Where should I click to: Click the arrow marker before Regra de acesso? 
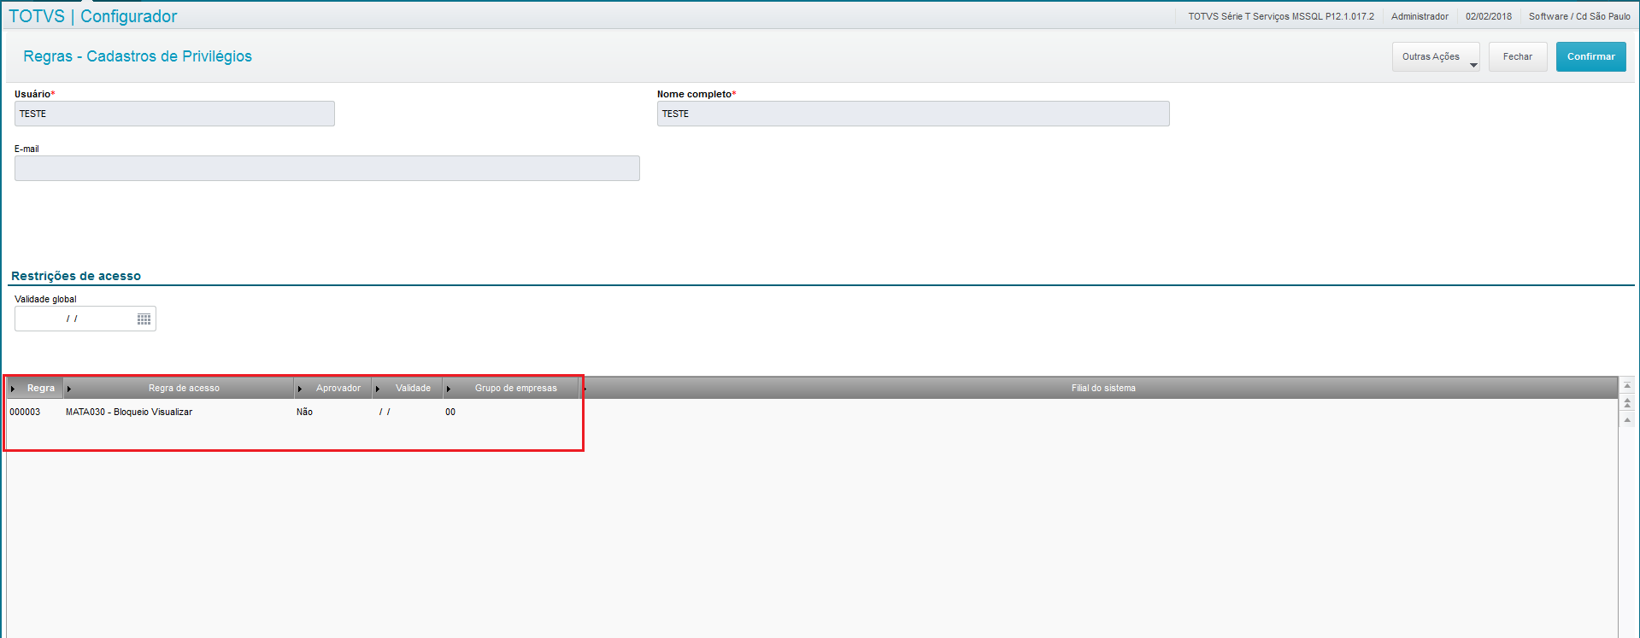click(x=69, y=389)
